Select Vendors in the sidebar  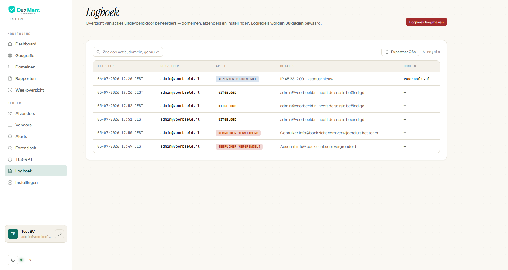point(36,125)
